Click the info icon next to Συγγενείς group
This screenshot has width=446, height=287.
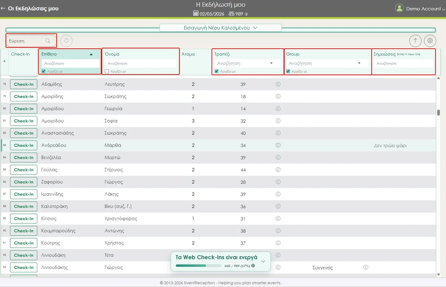point(366,267)
